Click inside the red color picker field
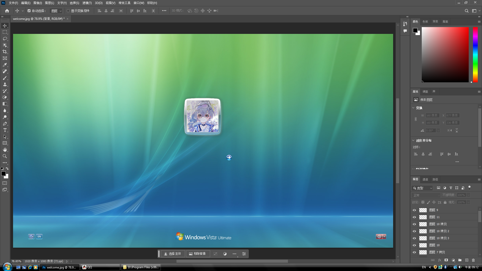 [x=445, y=54]
